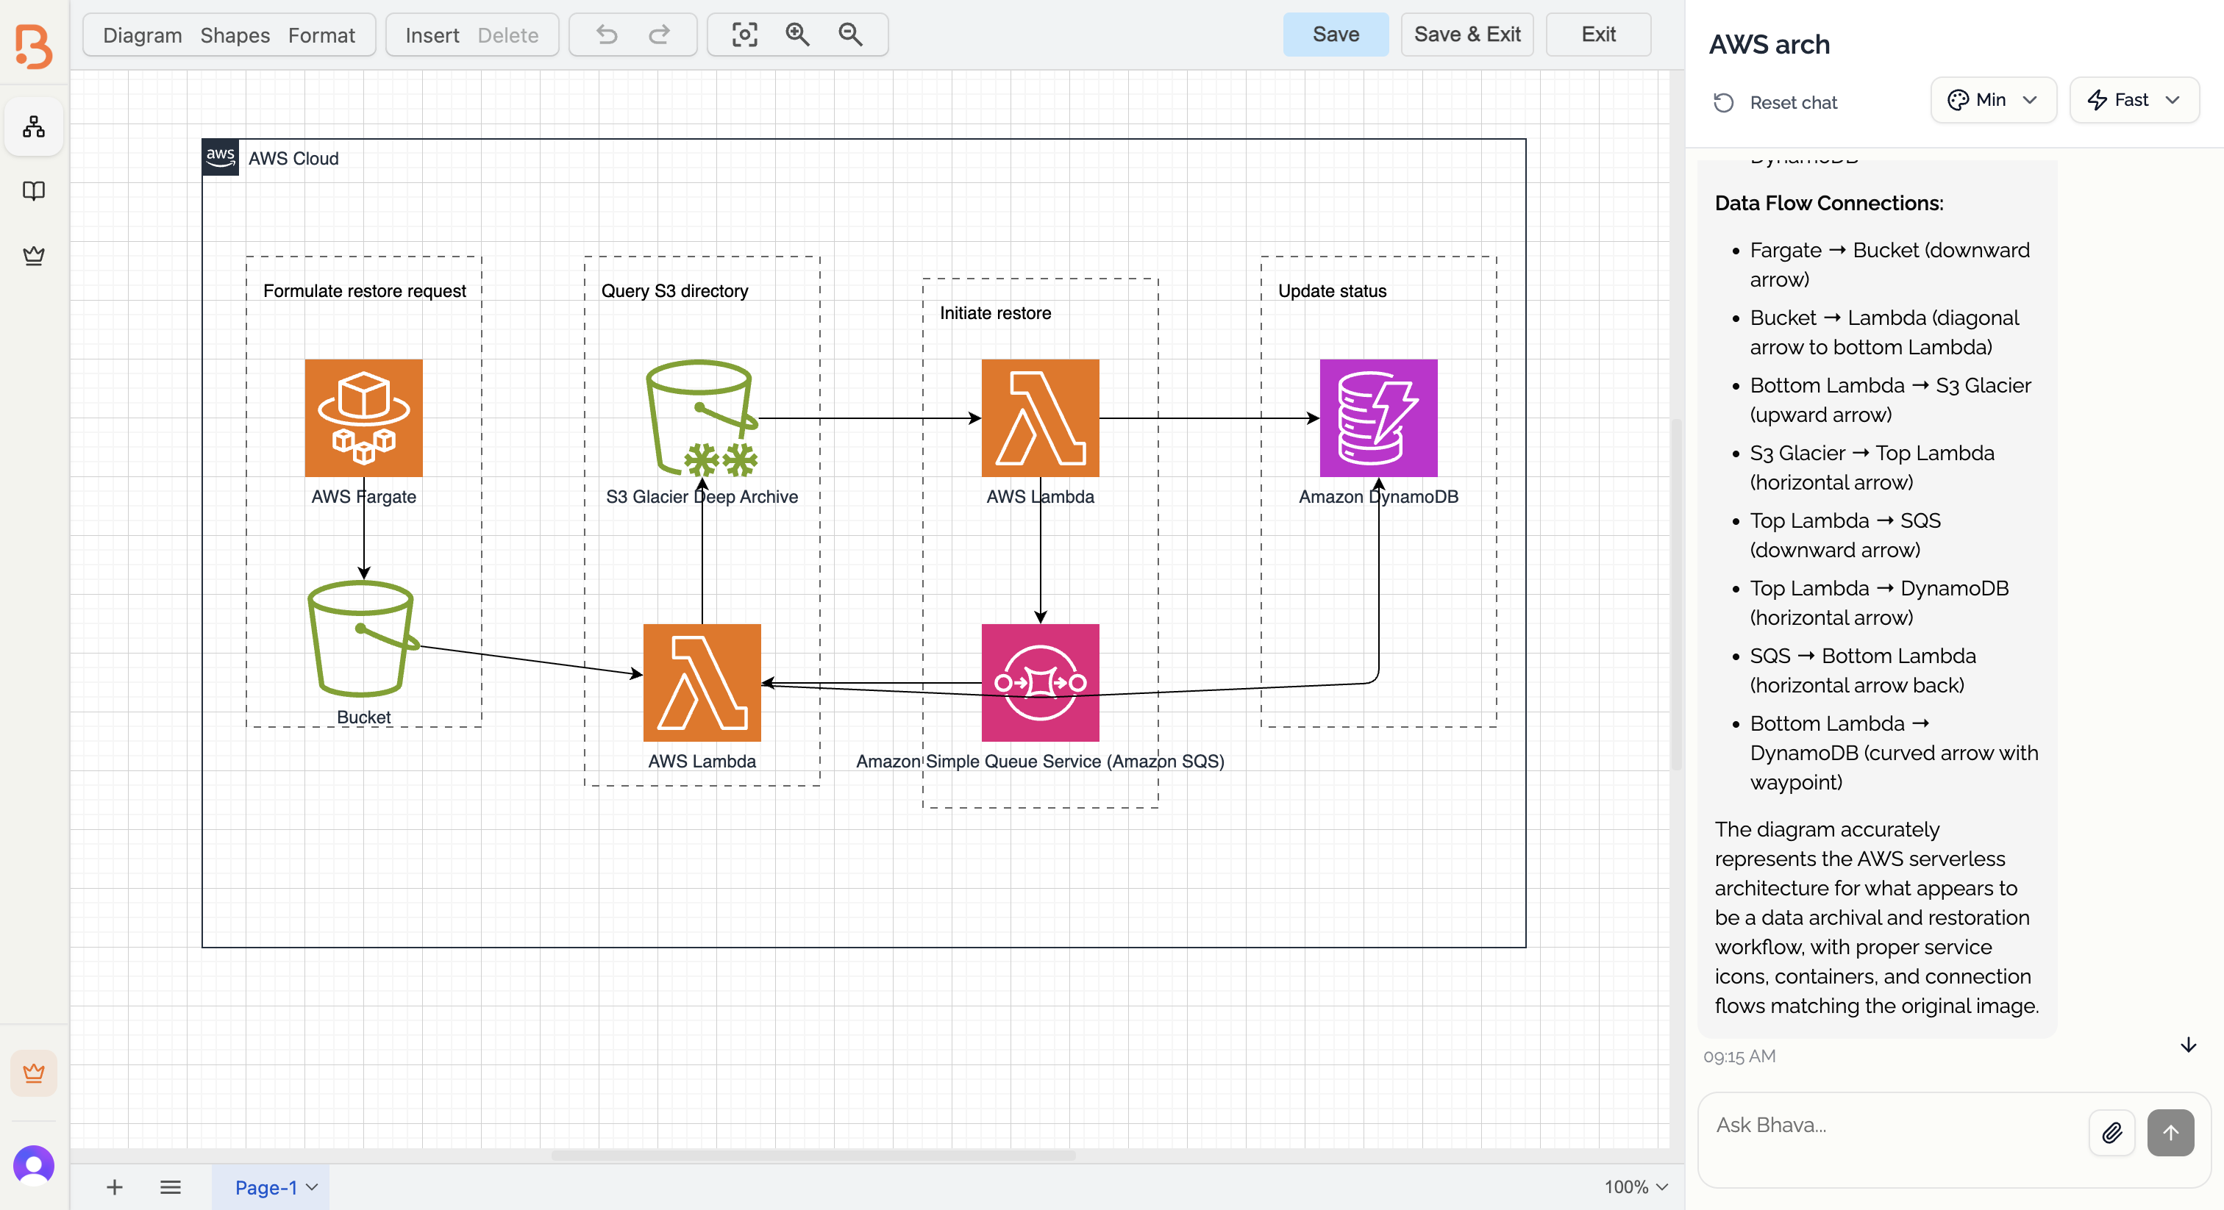2224x1210 pixels.
Task: Select the Formulate restore request label
Action: 364,291
